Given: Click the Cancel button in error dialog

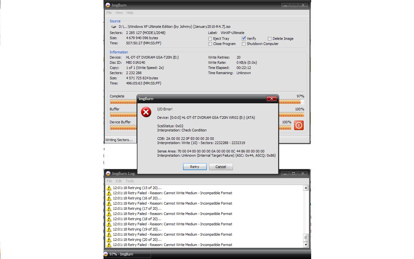Looking at the screenshot, I should 221,166.
